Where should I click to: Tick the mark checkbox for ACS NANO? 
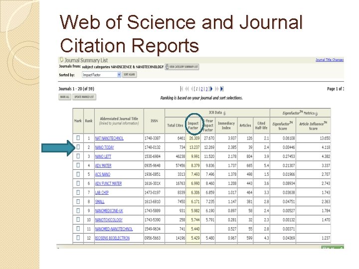78,174
